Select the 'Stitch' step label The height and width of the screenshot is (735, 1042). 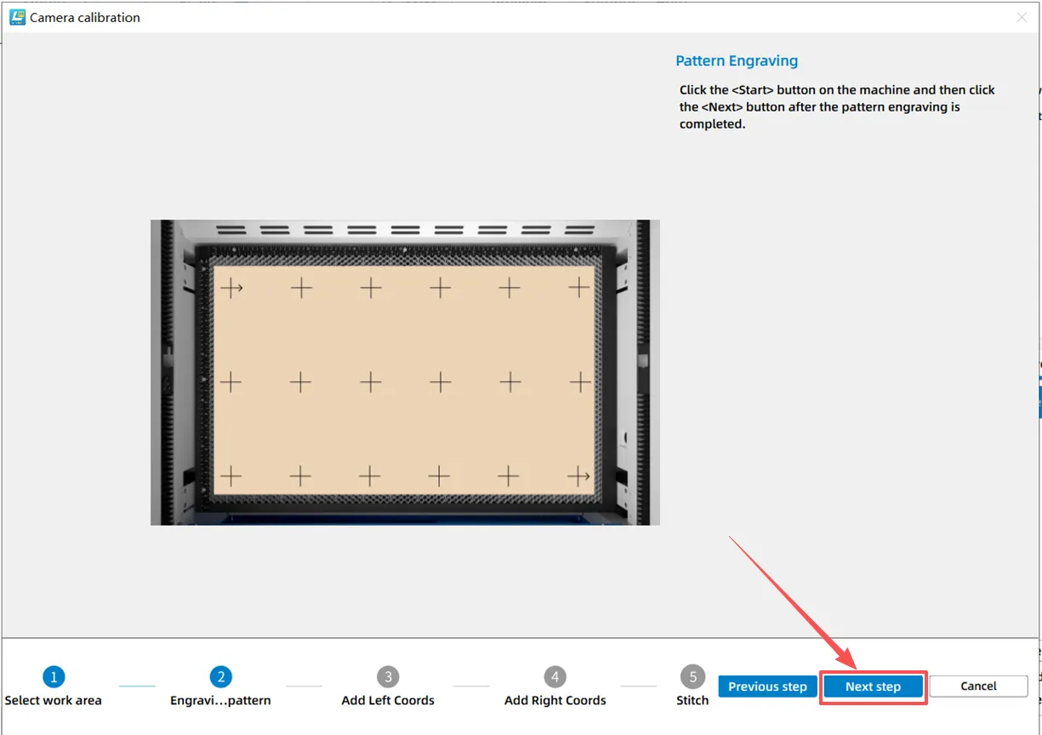click(692, 701)
